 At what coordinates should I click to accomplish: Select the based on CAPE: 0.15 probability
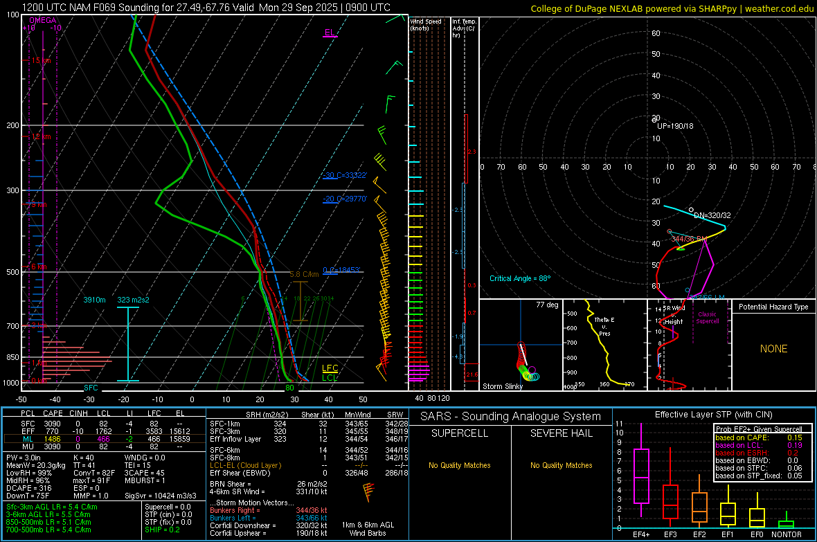tap(759, 437)
